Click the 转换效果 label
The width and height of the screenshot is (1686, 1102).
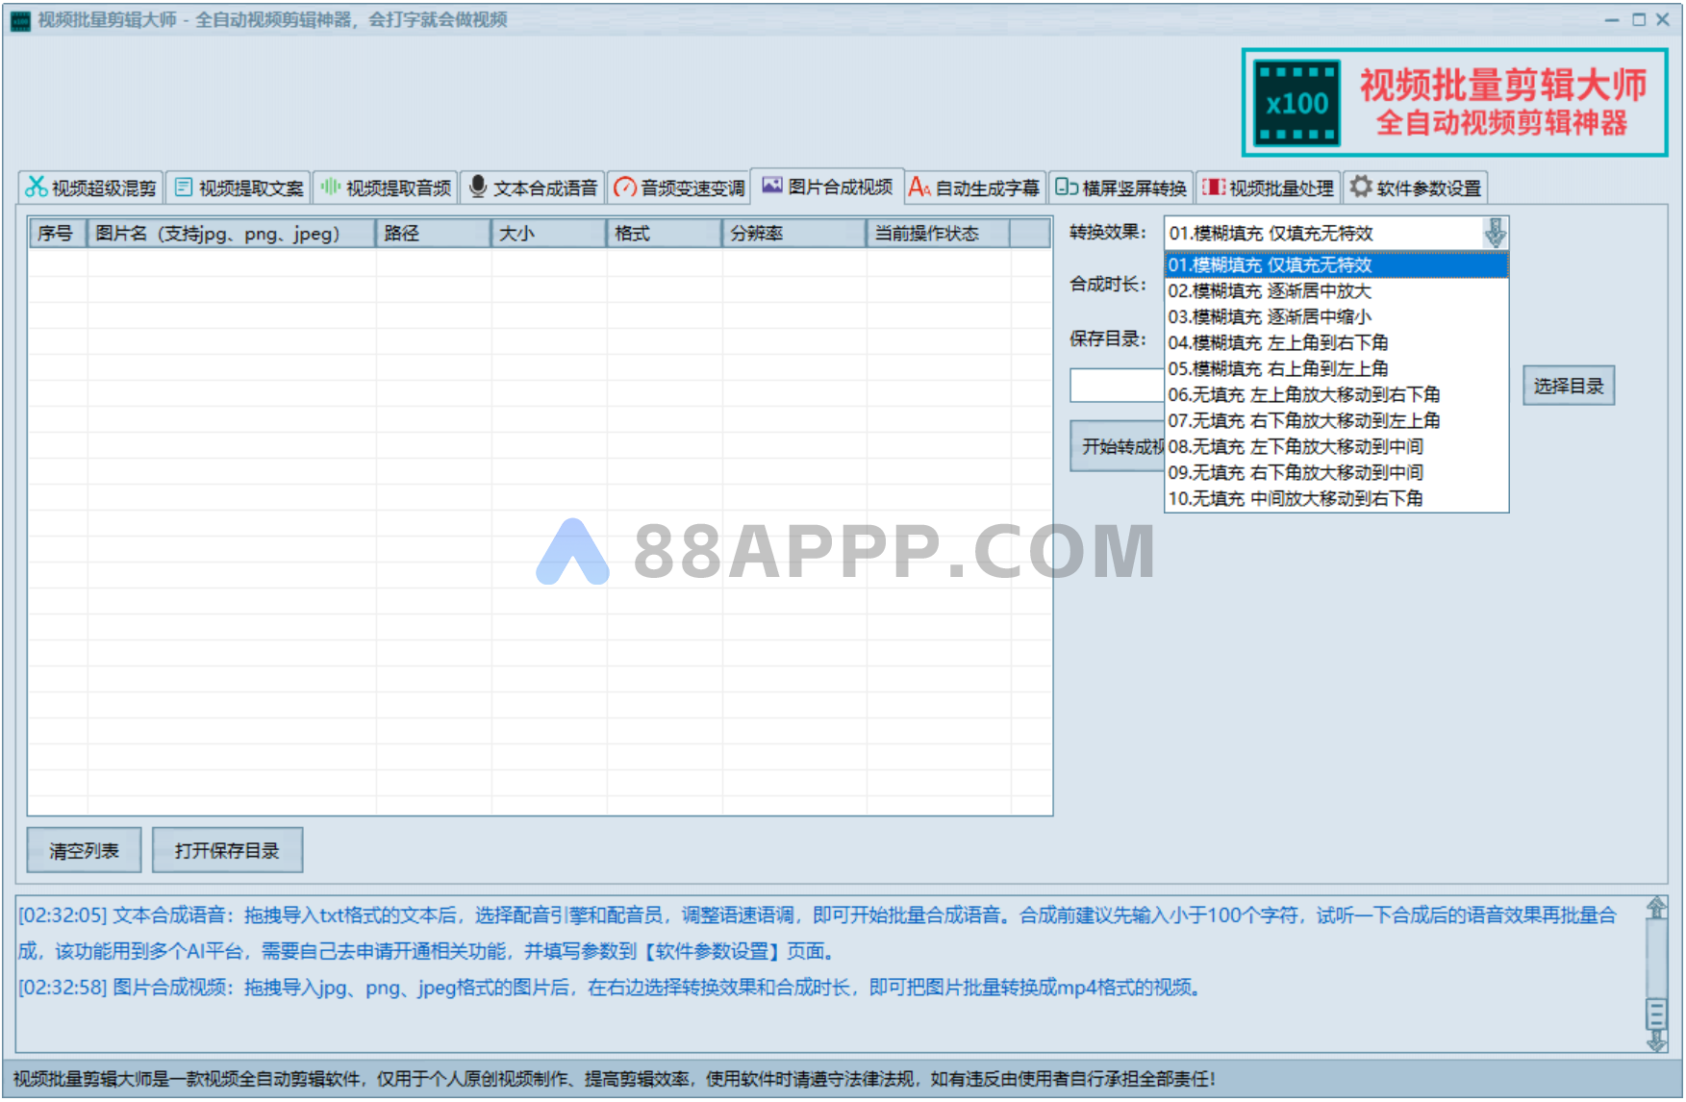coord(1108,232)
